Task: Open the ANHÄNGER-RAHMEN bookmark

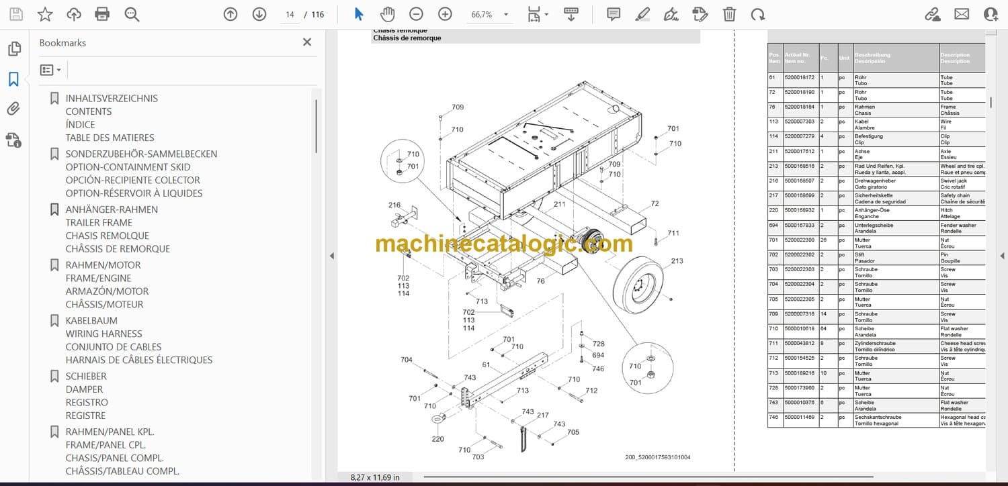Action: (x=112, y=209)
